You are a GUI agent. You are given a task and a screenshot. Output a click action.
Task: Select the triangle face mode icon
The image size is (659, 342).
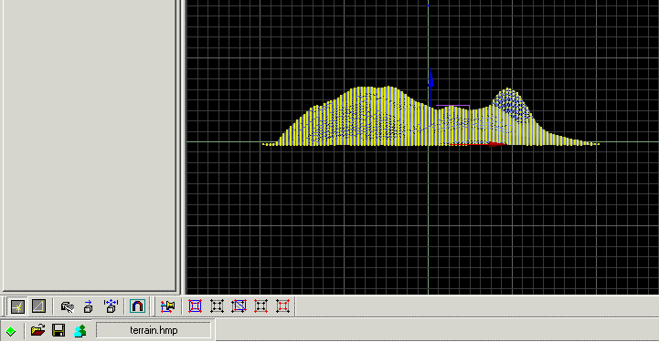[38, 306]
